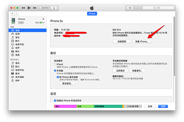Select the blue iPhone tab button
This screenshot has height=122, width=184.
click(x=92, y=14)
